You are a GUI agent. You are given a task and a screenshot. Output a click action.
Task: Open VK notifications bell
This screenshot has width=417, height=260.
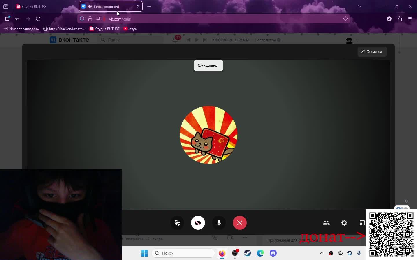tap(175, 40)
